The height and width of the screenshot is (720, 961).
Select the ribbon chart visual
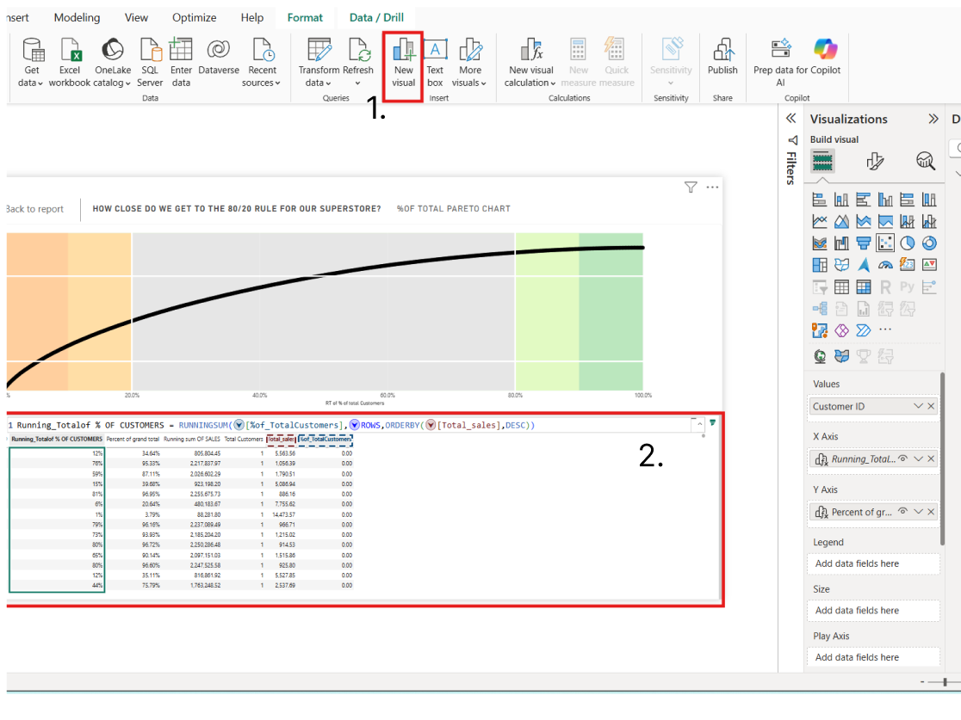(820, 243)
